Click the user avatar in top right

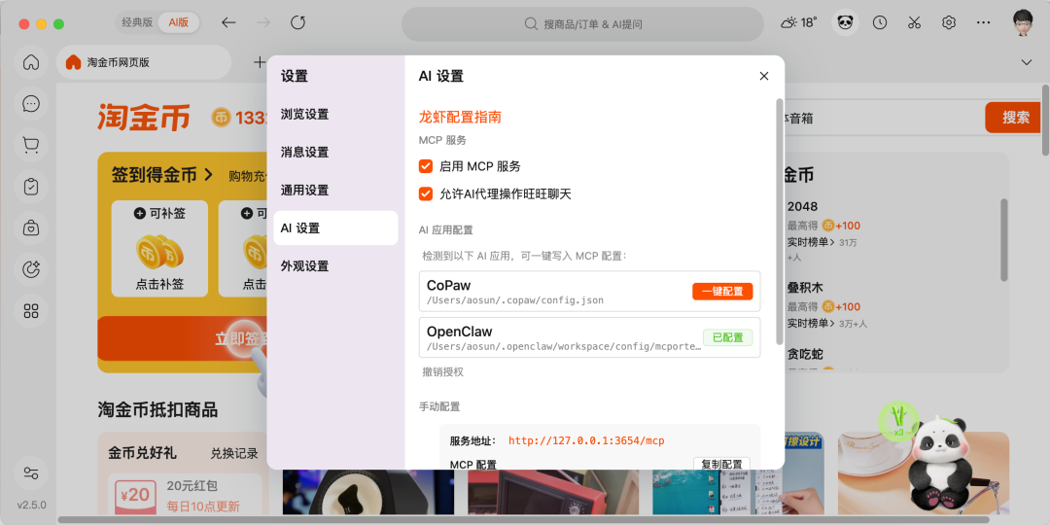pyautogui.click(x=1023, y=21)
